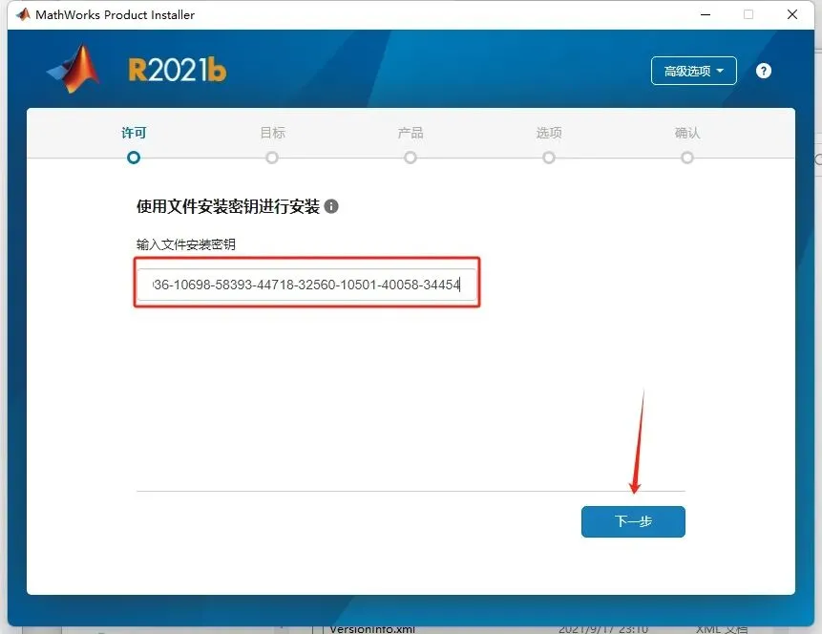The height and width of the screenshot is (634, 822).
Task: Select the 确认 step label
Action: point(687,133)
